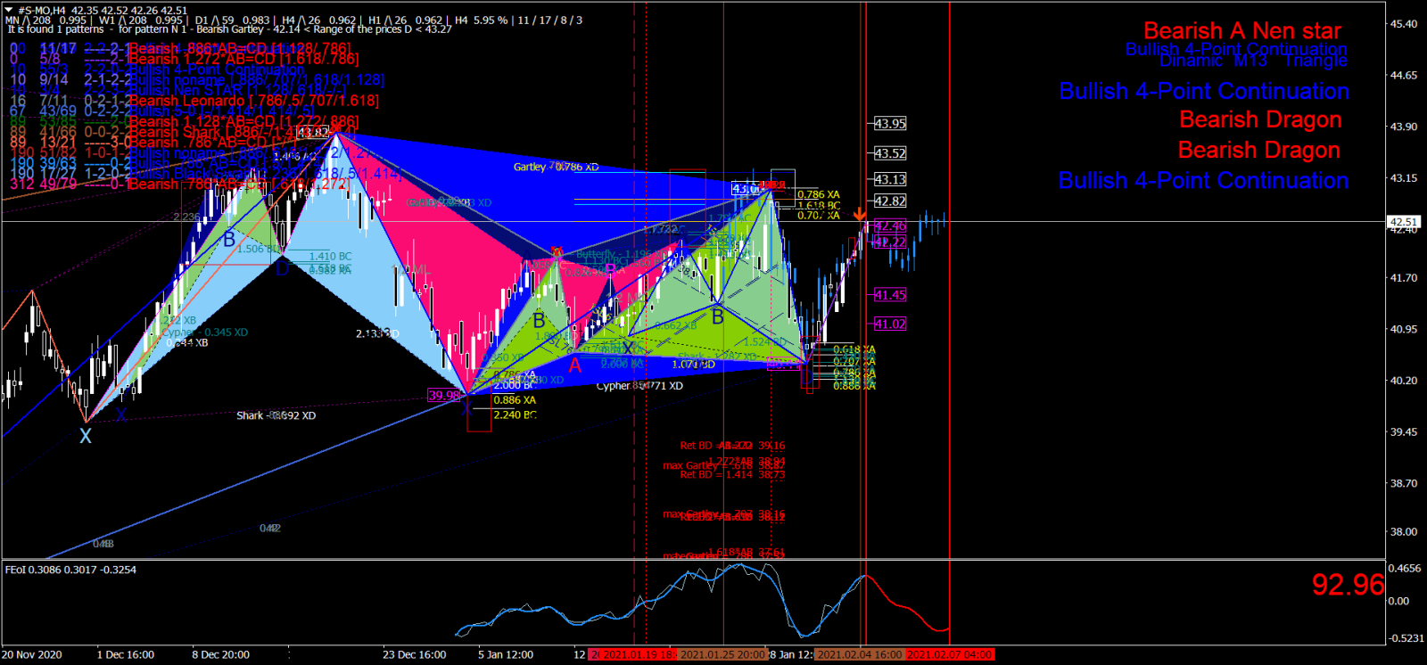Click the 38.00 price axis label
This screenshot has width=1427, height=665.
[x=1403, y=532]
